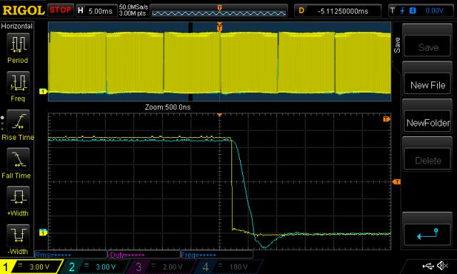Click the USB connection status icon
The image size is (457, 274).
428,265
